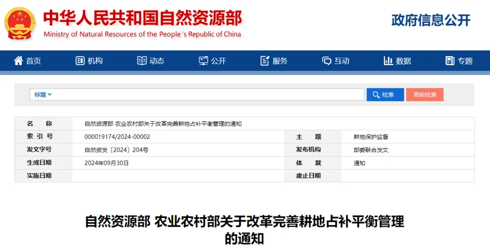Viewport: 490px width, 252px height.
Task: Click the 服务 edit-note icon
Action: [265, 61]
